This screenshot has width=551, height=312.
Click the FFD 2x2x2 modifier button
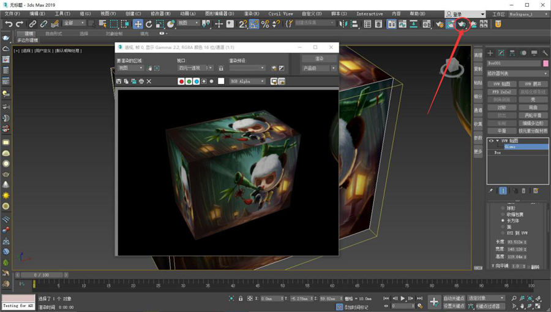tap(501, 92)
